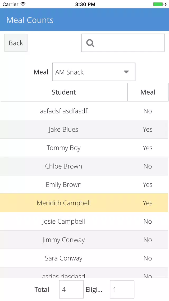Toggle Chloe Brown meal value No

(x=148, y=166)
